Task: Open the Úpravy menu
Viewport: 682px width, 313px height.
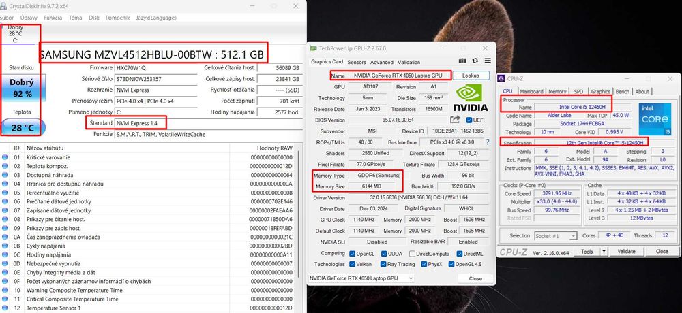Action: tap(29, 18)
